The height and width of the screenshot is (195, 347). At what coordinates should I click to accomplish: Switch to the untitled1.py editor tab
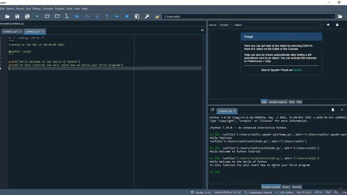pos(10,31)
